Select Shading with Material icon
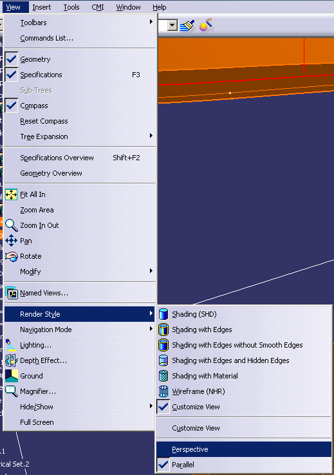 (163, 376)
